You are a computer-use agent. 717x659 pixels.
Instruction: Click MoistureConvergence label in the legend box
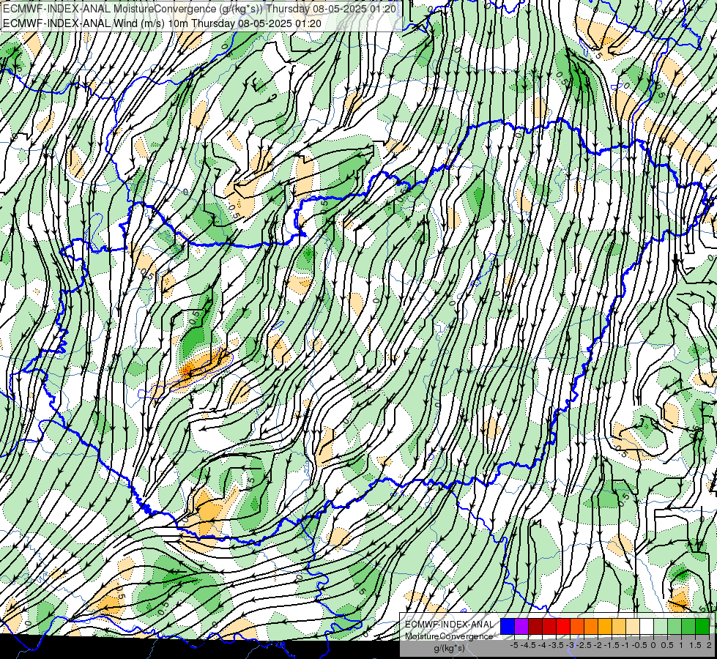(449, 636)
